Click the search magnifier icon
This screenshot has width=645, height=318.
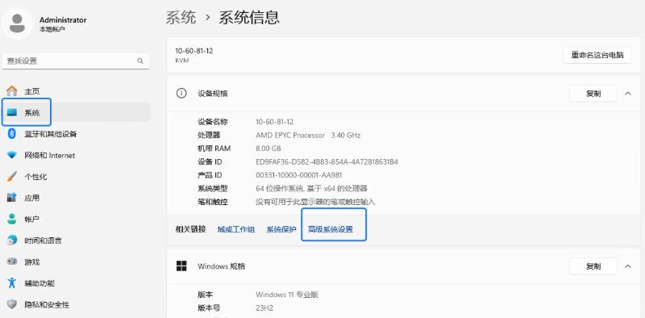(x=140, y=61)
